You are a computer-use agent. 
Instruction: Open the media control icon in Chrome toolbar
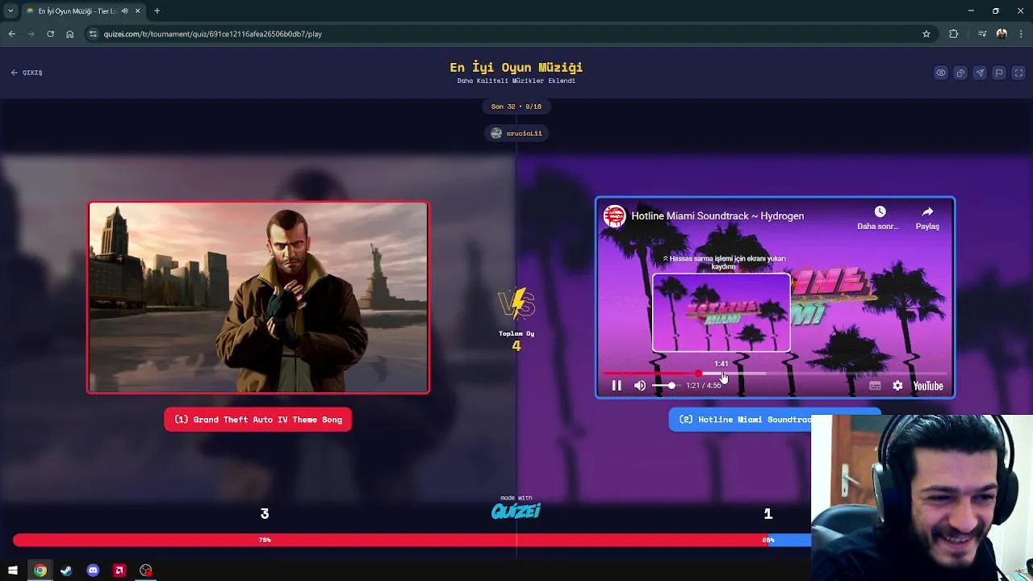981,34
